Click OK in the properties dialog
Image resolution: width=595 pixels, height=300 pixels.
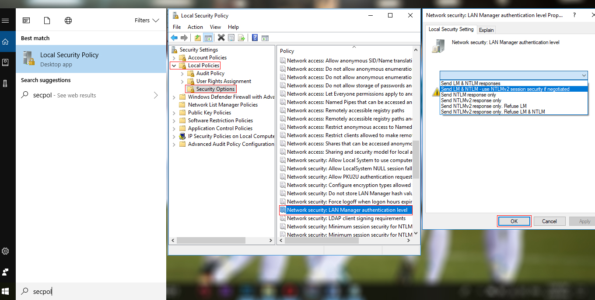[514, 221]
